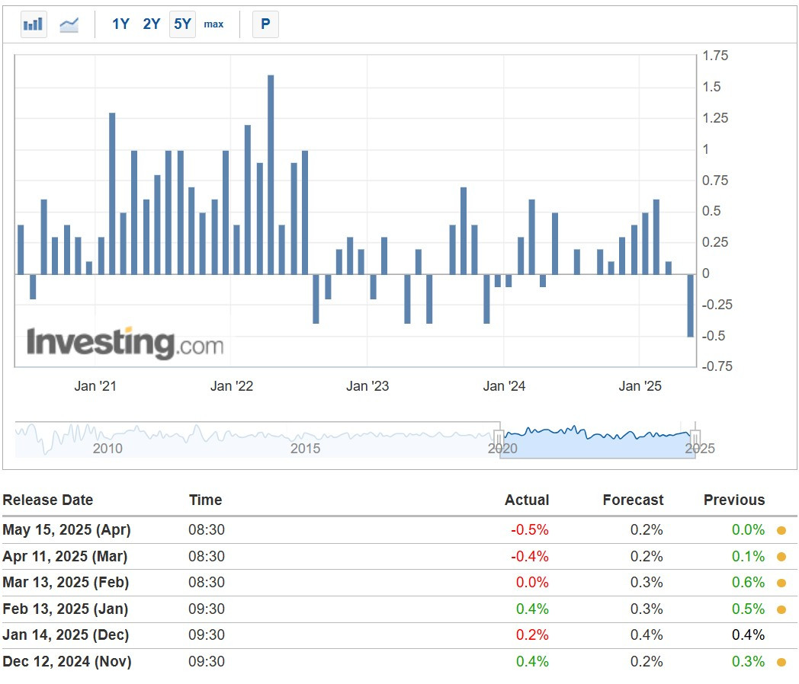
Task: Click the 1.75 y-axis label
Action: coord(715,56)
